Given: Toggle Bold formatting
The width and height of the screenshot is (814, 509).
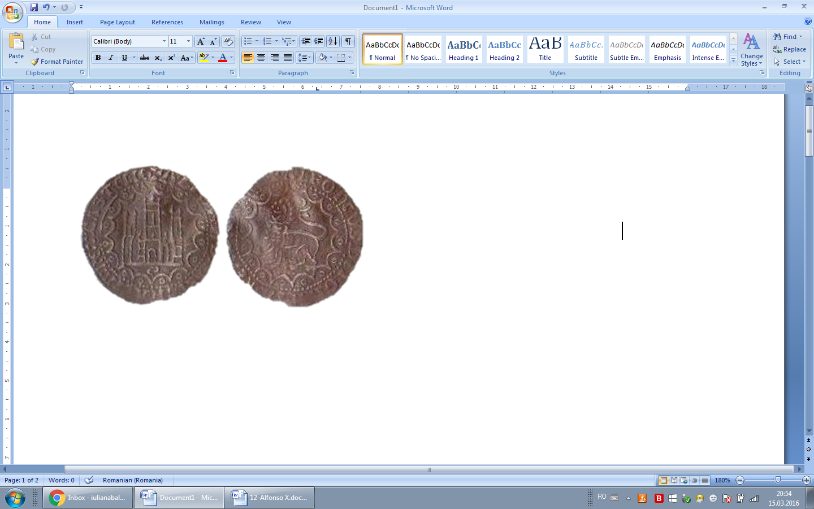Looking at the screenshot, I should coord(98,58).
